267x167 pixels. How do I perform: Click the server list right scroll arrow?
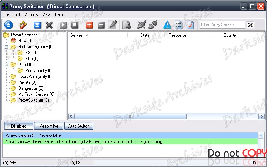point(261,117)
